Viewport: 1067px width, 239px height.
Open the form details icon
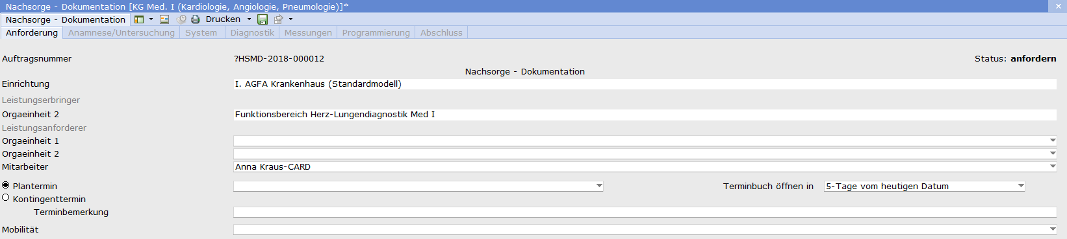pyautogui.click(x=164, y=19)
